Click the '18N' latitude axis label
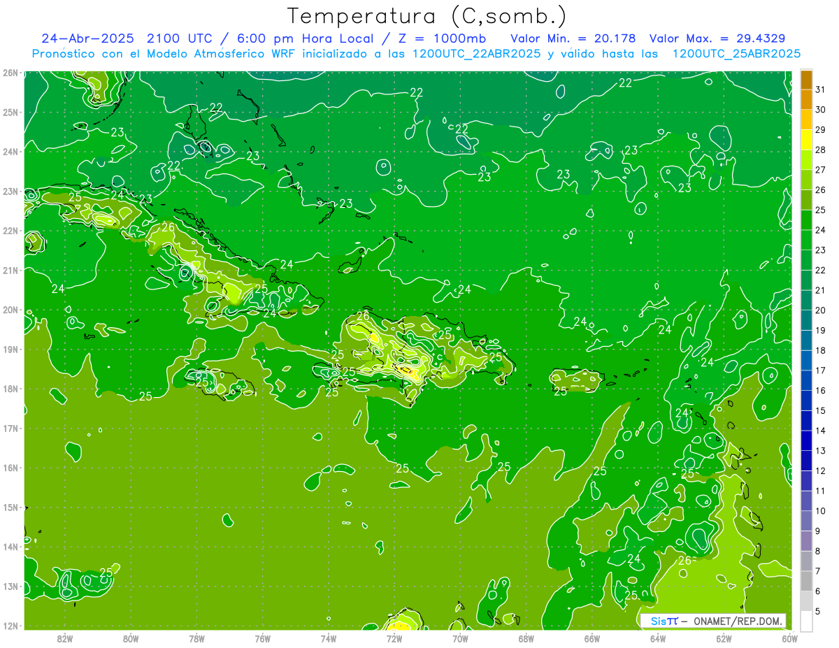839x648 pixels. coord(10,389)
